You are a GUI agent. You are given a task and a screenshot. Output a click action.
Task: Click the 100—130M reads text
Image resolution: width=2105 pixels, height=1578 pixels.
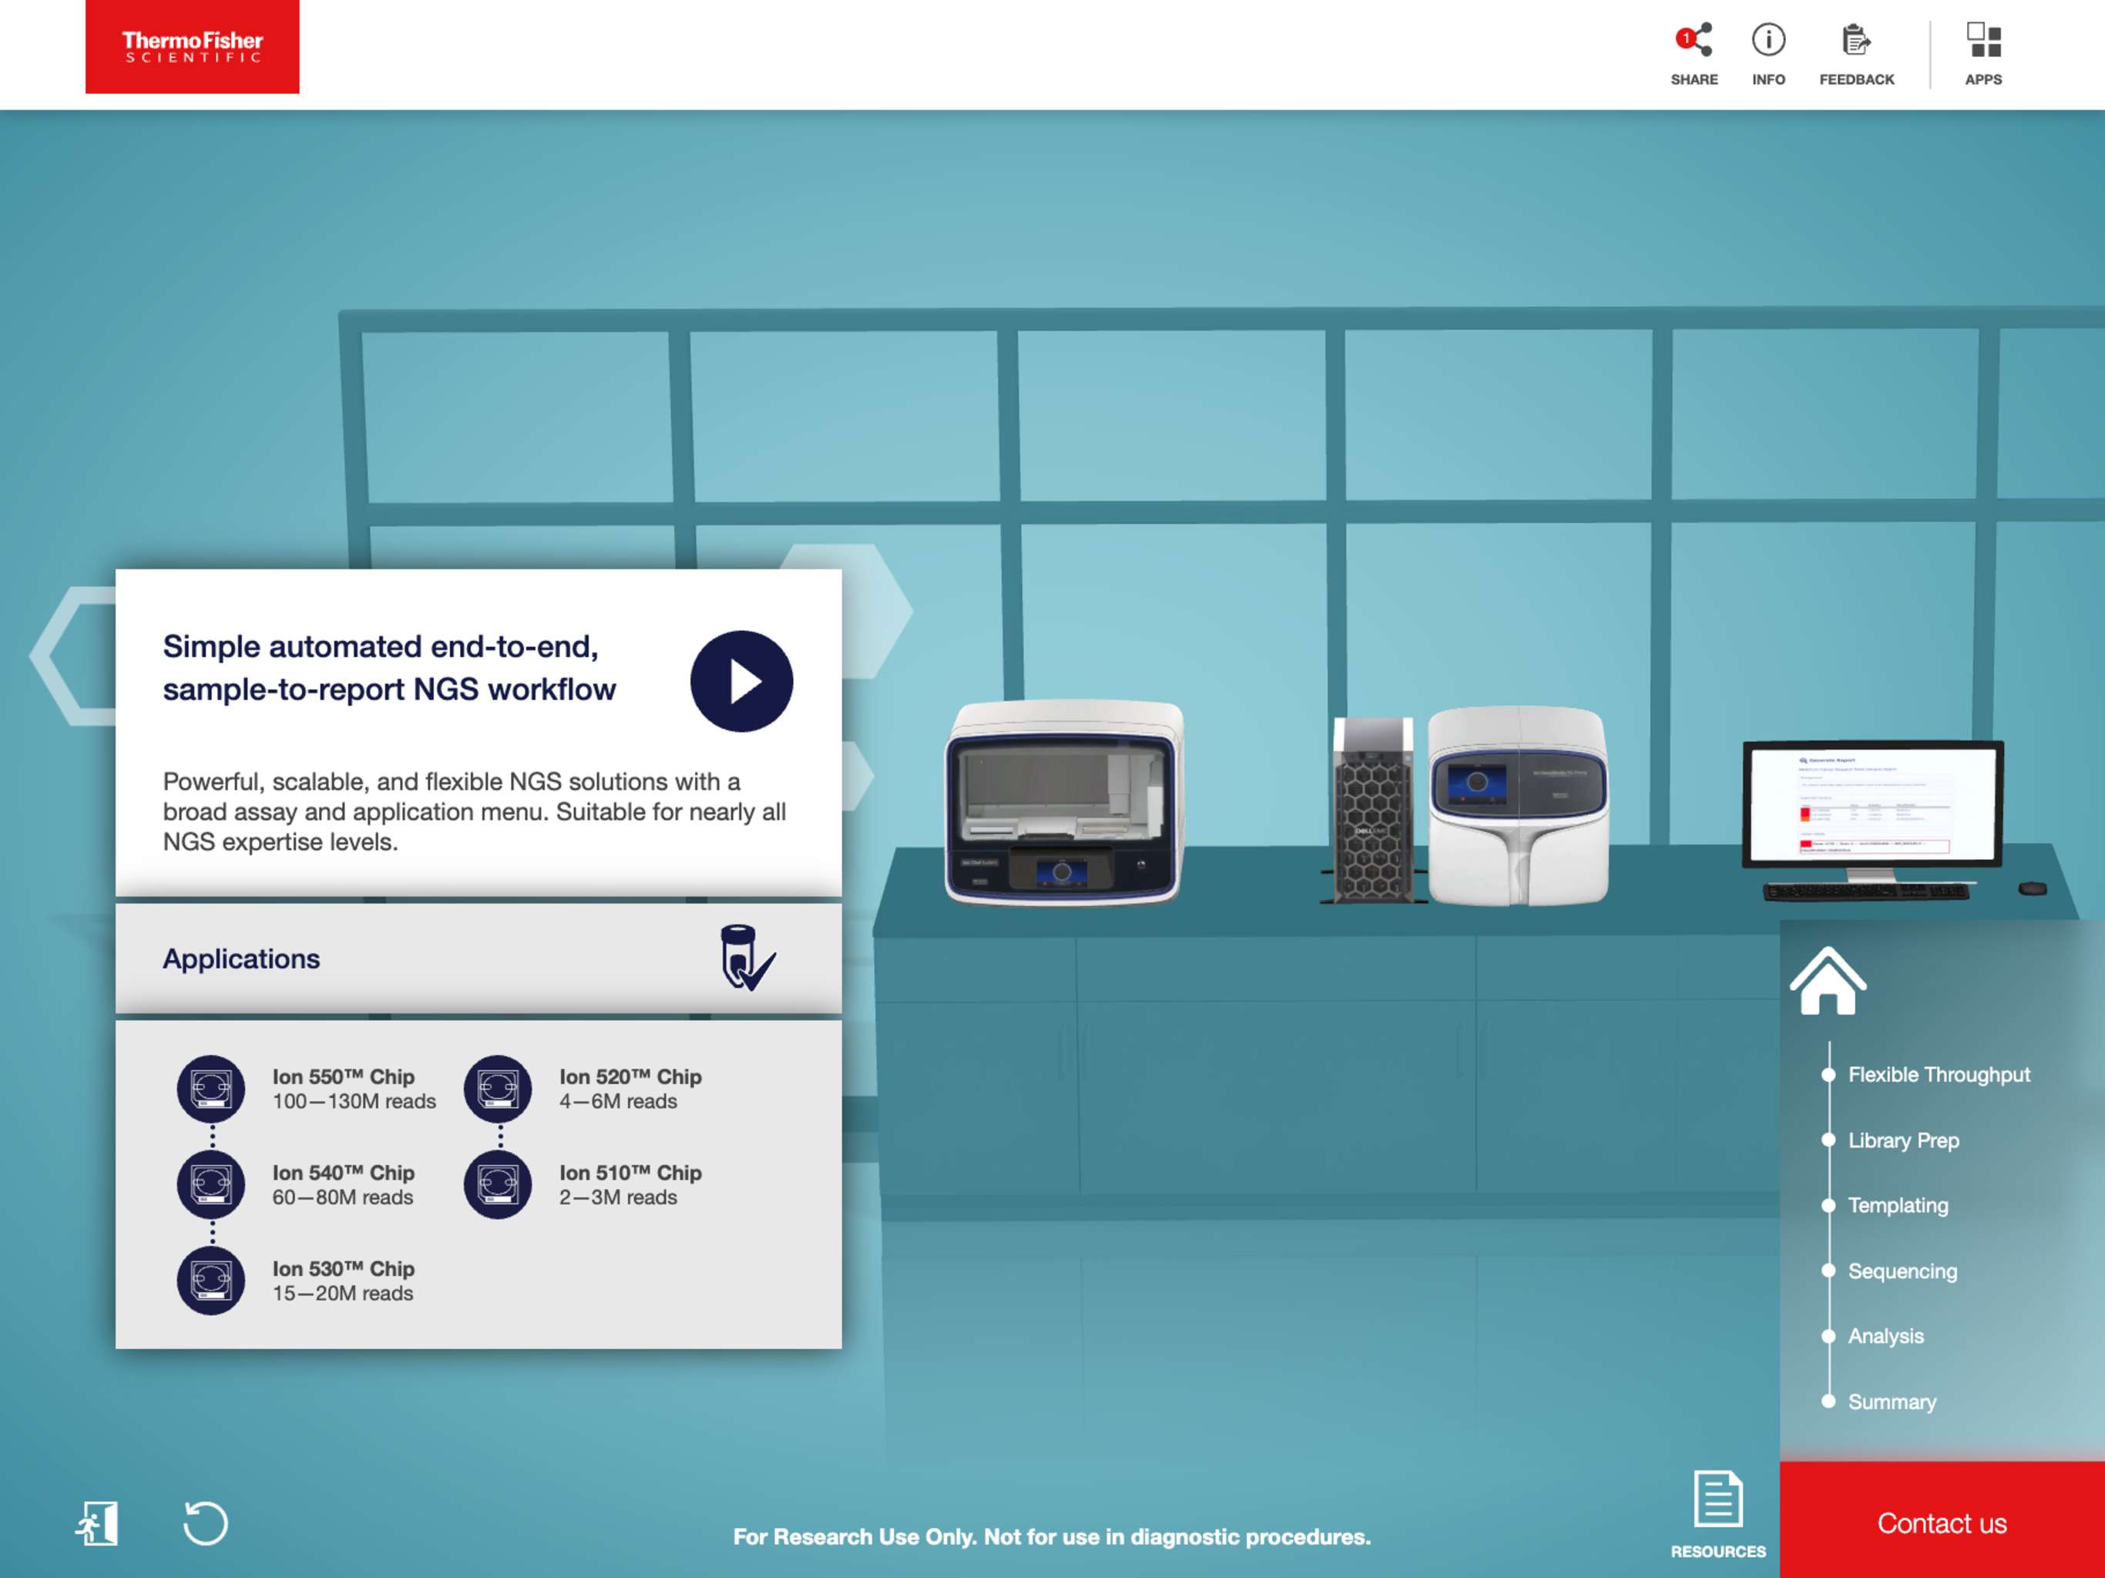tap(354, 1101)
